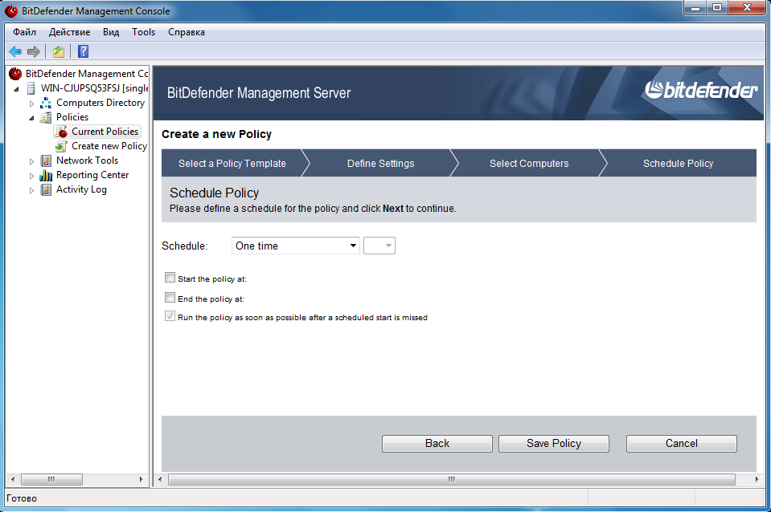Expand the Reporting Center node

32,176
